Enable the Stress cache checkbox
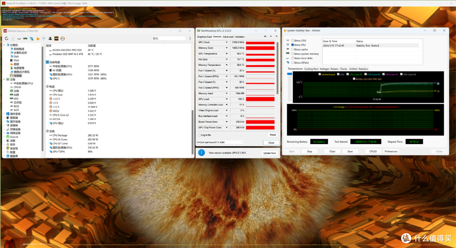 coord(293,49)
